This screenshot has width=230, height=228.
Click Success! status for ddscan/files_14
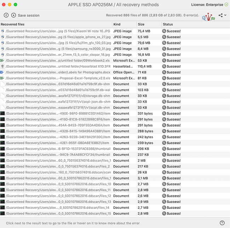(174, 207)
